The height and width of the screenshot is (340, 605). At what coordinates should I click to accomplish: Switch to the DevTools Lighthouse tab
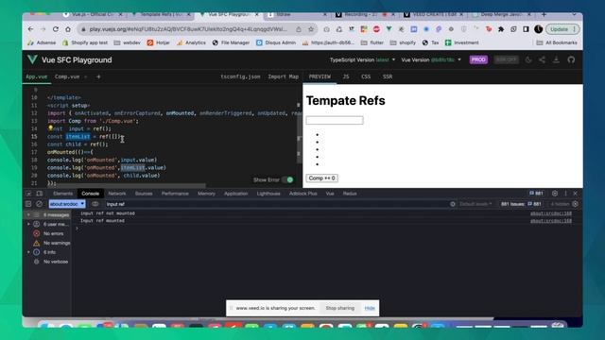pos(268,194)
